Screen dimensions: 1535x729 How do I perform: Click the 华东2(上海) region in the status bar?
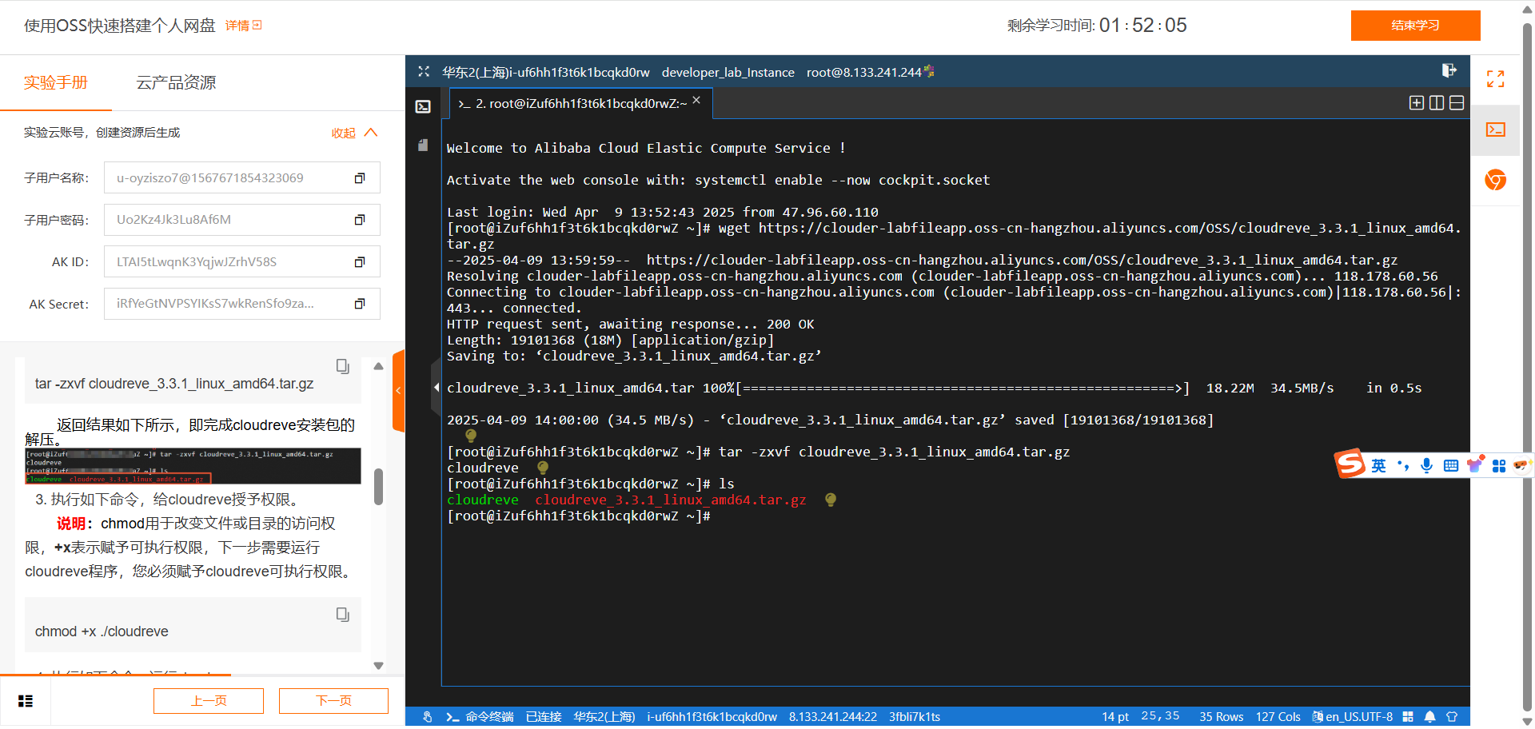pyautogui.click(x=604, y=717)
